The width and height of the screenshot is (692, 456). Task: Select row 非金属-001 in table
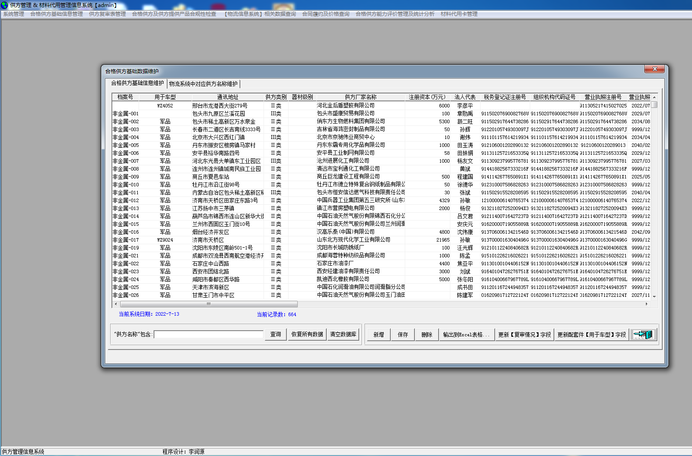[382, 114]
